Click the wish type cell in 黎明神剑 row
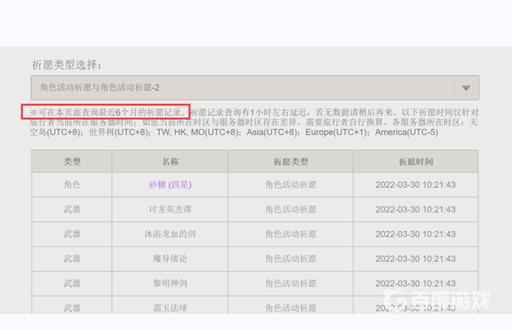Image resolution: width=512 pixels, height=330 pixels. coord(290,283)
